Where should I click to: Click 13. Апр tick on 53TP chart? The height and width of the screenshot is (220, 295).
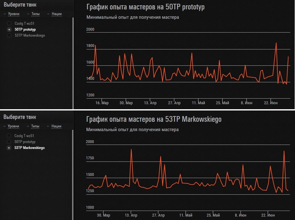click(x=131, y=215)
